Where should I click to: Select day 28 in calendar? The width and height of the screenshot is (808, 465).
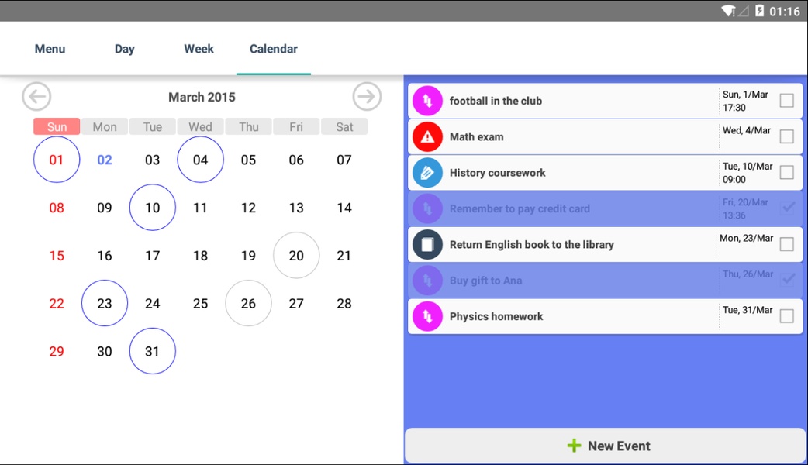click(x=344, y=303)
